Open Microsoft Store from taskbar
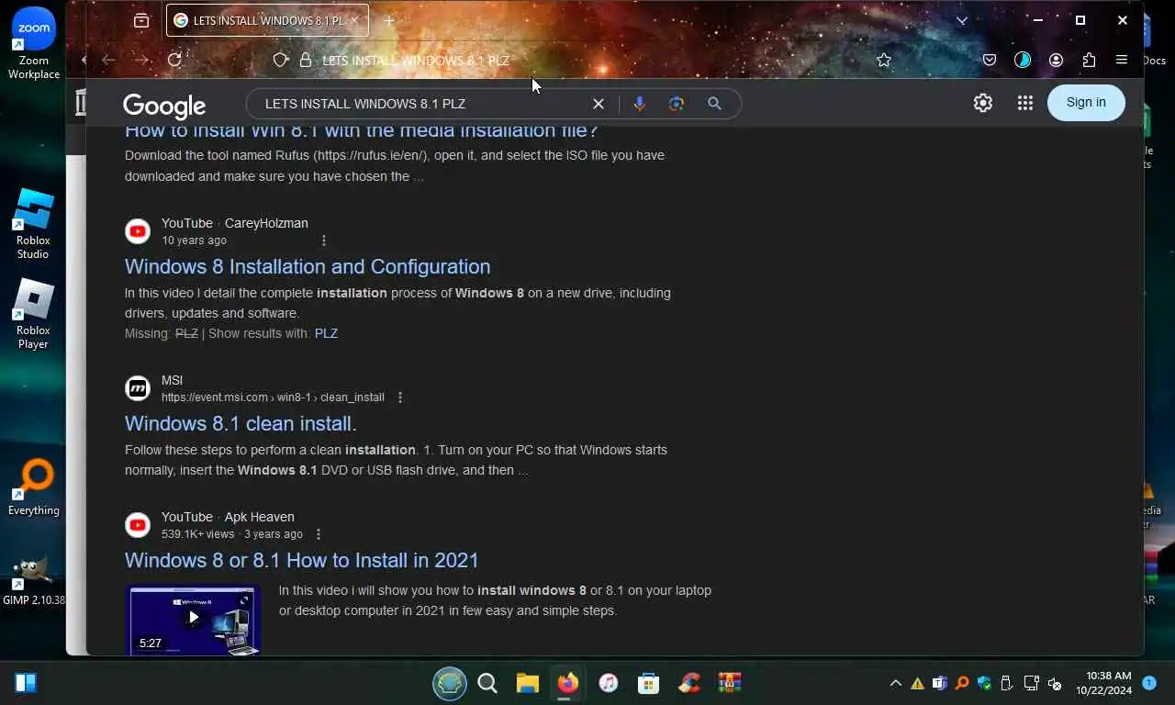The width and height of the screenshot is (1175, 705). 648,683
